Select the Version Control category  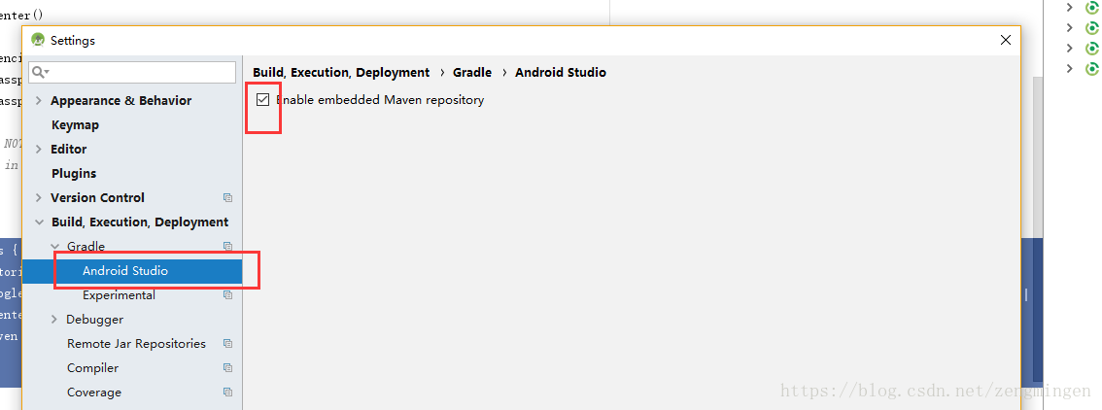pos(98,197)
